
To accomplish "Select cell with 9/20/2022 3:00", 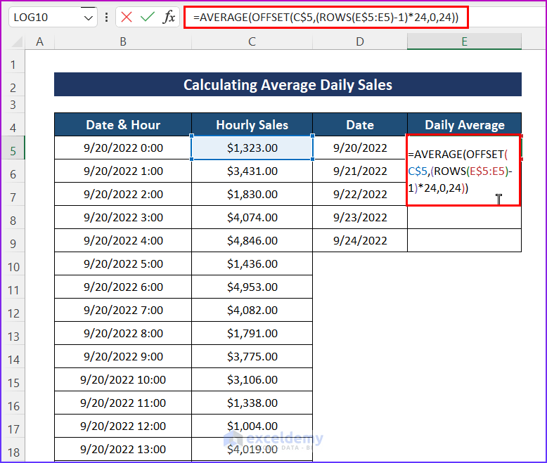I will [123, 217].
